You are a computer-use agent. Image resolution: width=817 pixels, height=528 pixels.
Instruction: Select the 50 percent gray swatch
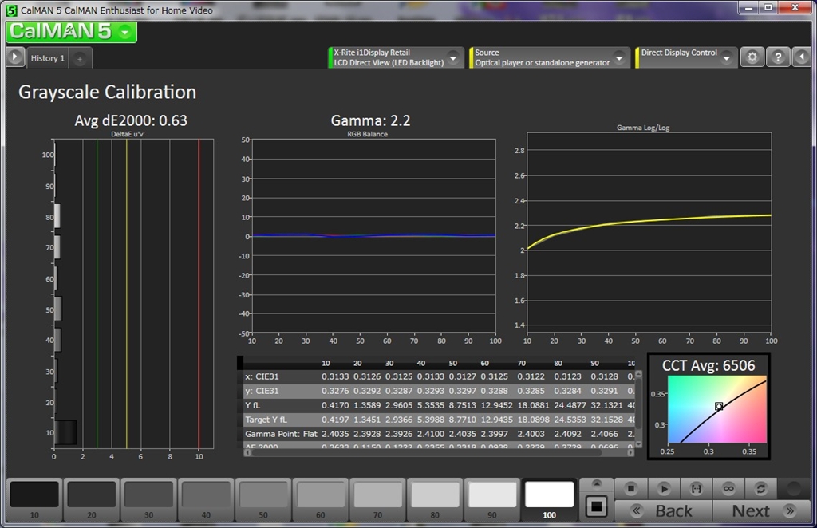[263, 495]
